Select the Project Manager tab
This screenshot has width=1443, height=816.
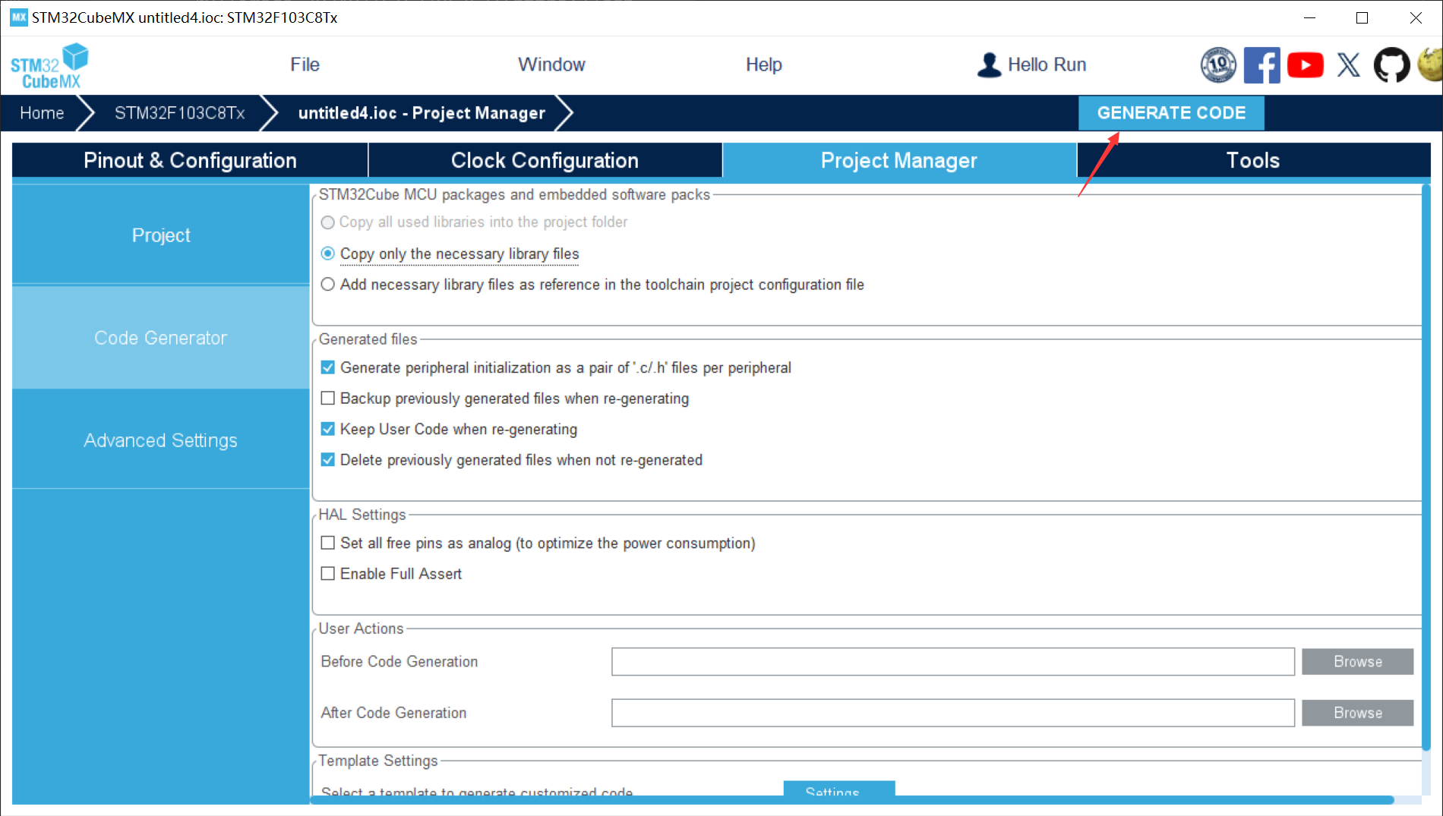tap(899, 160)
